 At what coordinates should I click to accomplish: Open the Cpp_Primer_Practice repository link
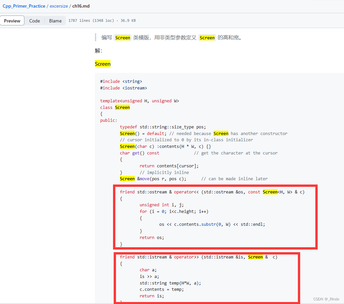pos(23,6)
